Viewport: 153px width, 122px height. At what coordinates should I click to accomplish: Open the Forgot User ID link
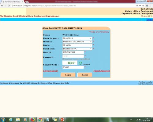[x=50, y=71]
